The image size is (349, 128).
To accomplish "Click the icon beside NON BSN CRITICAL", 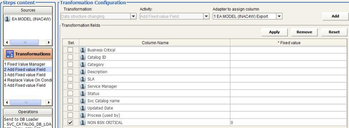I will tap(83, 123).
